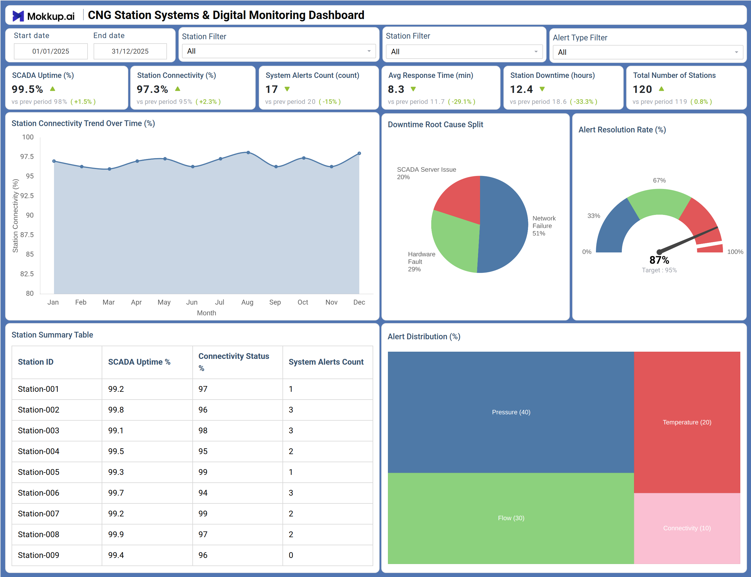This screenshot has width=751, height=577.
Task: Click the Avg Response Time 8.3 value
Action: (x=396, y=89)
